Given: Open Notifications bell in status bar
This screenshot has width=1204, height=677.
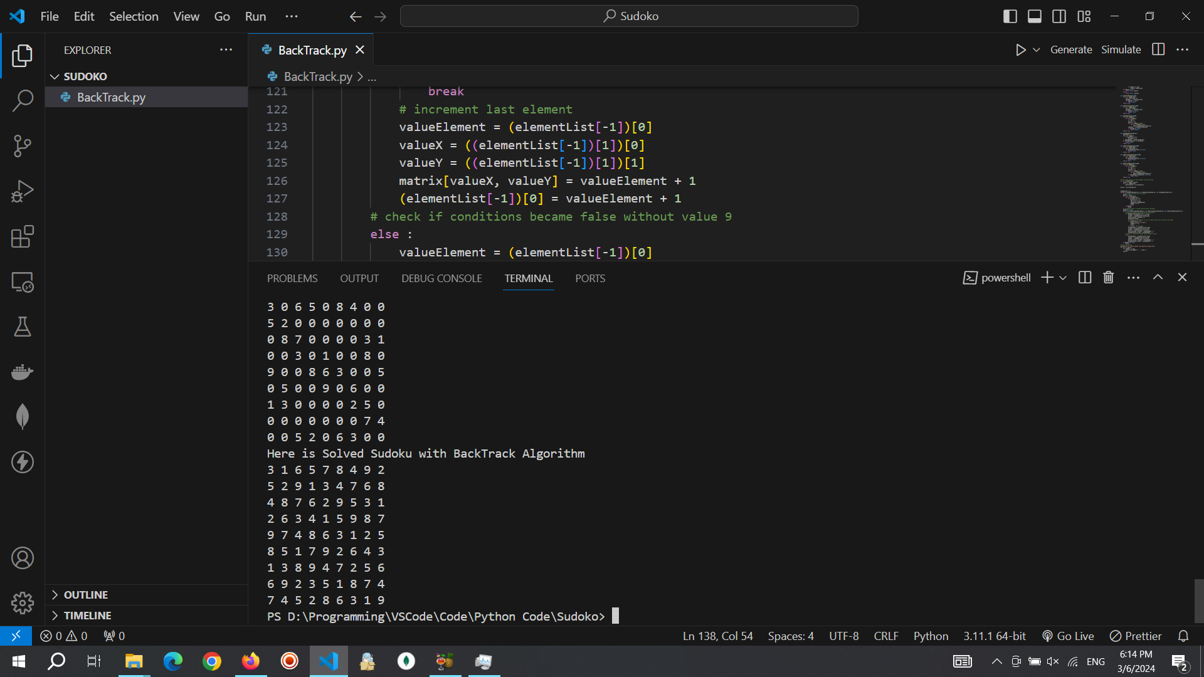Looking at the screenshot, I should [1183, 636].
